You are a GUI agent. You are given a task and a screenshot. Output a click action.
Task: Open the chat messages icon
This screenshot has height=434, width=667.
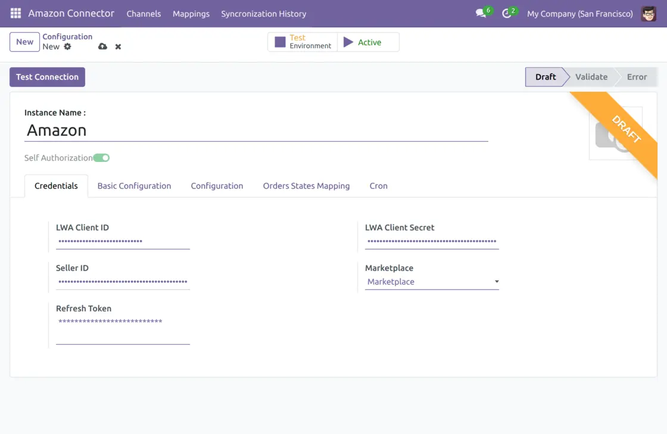[481, 13]
